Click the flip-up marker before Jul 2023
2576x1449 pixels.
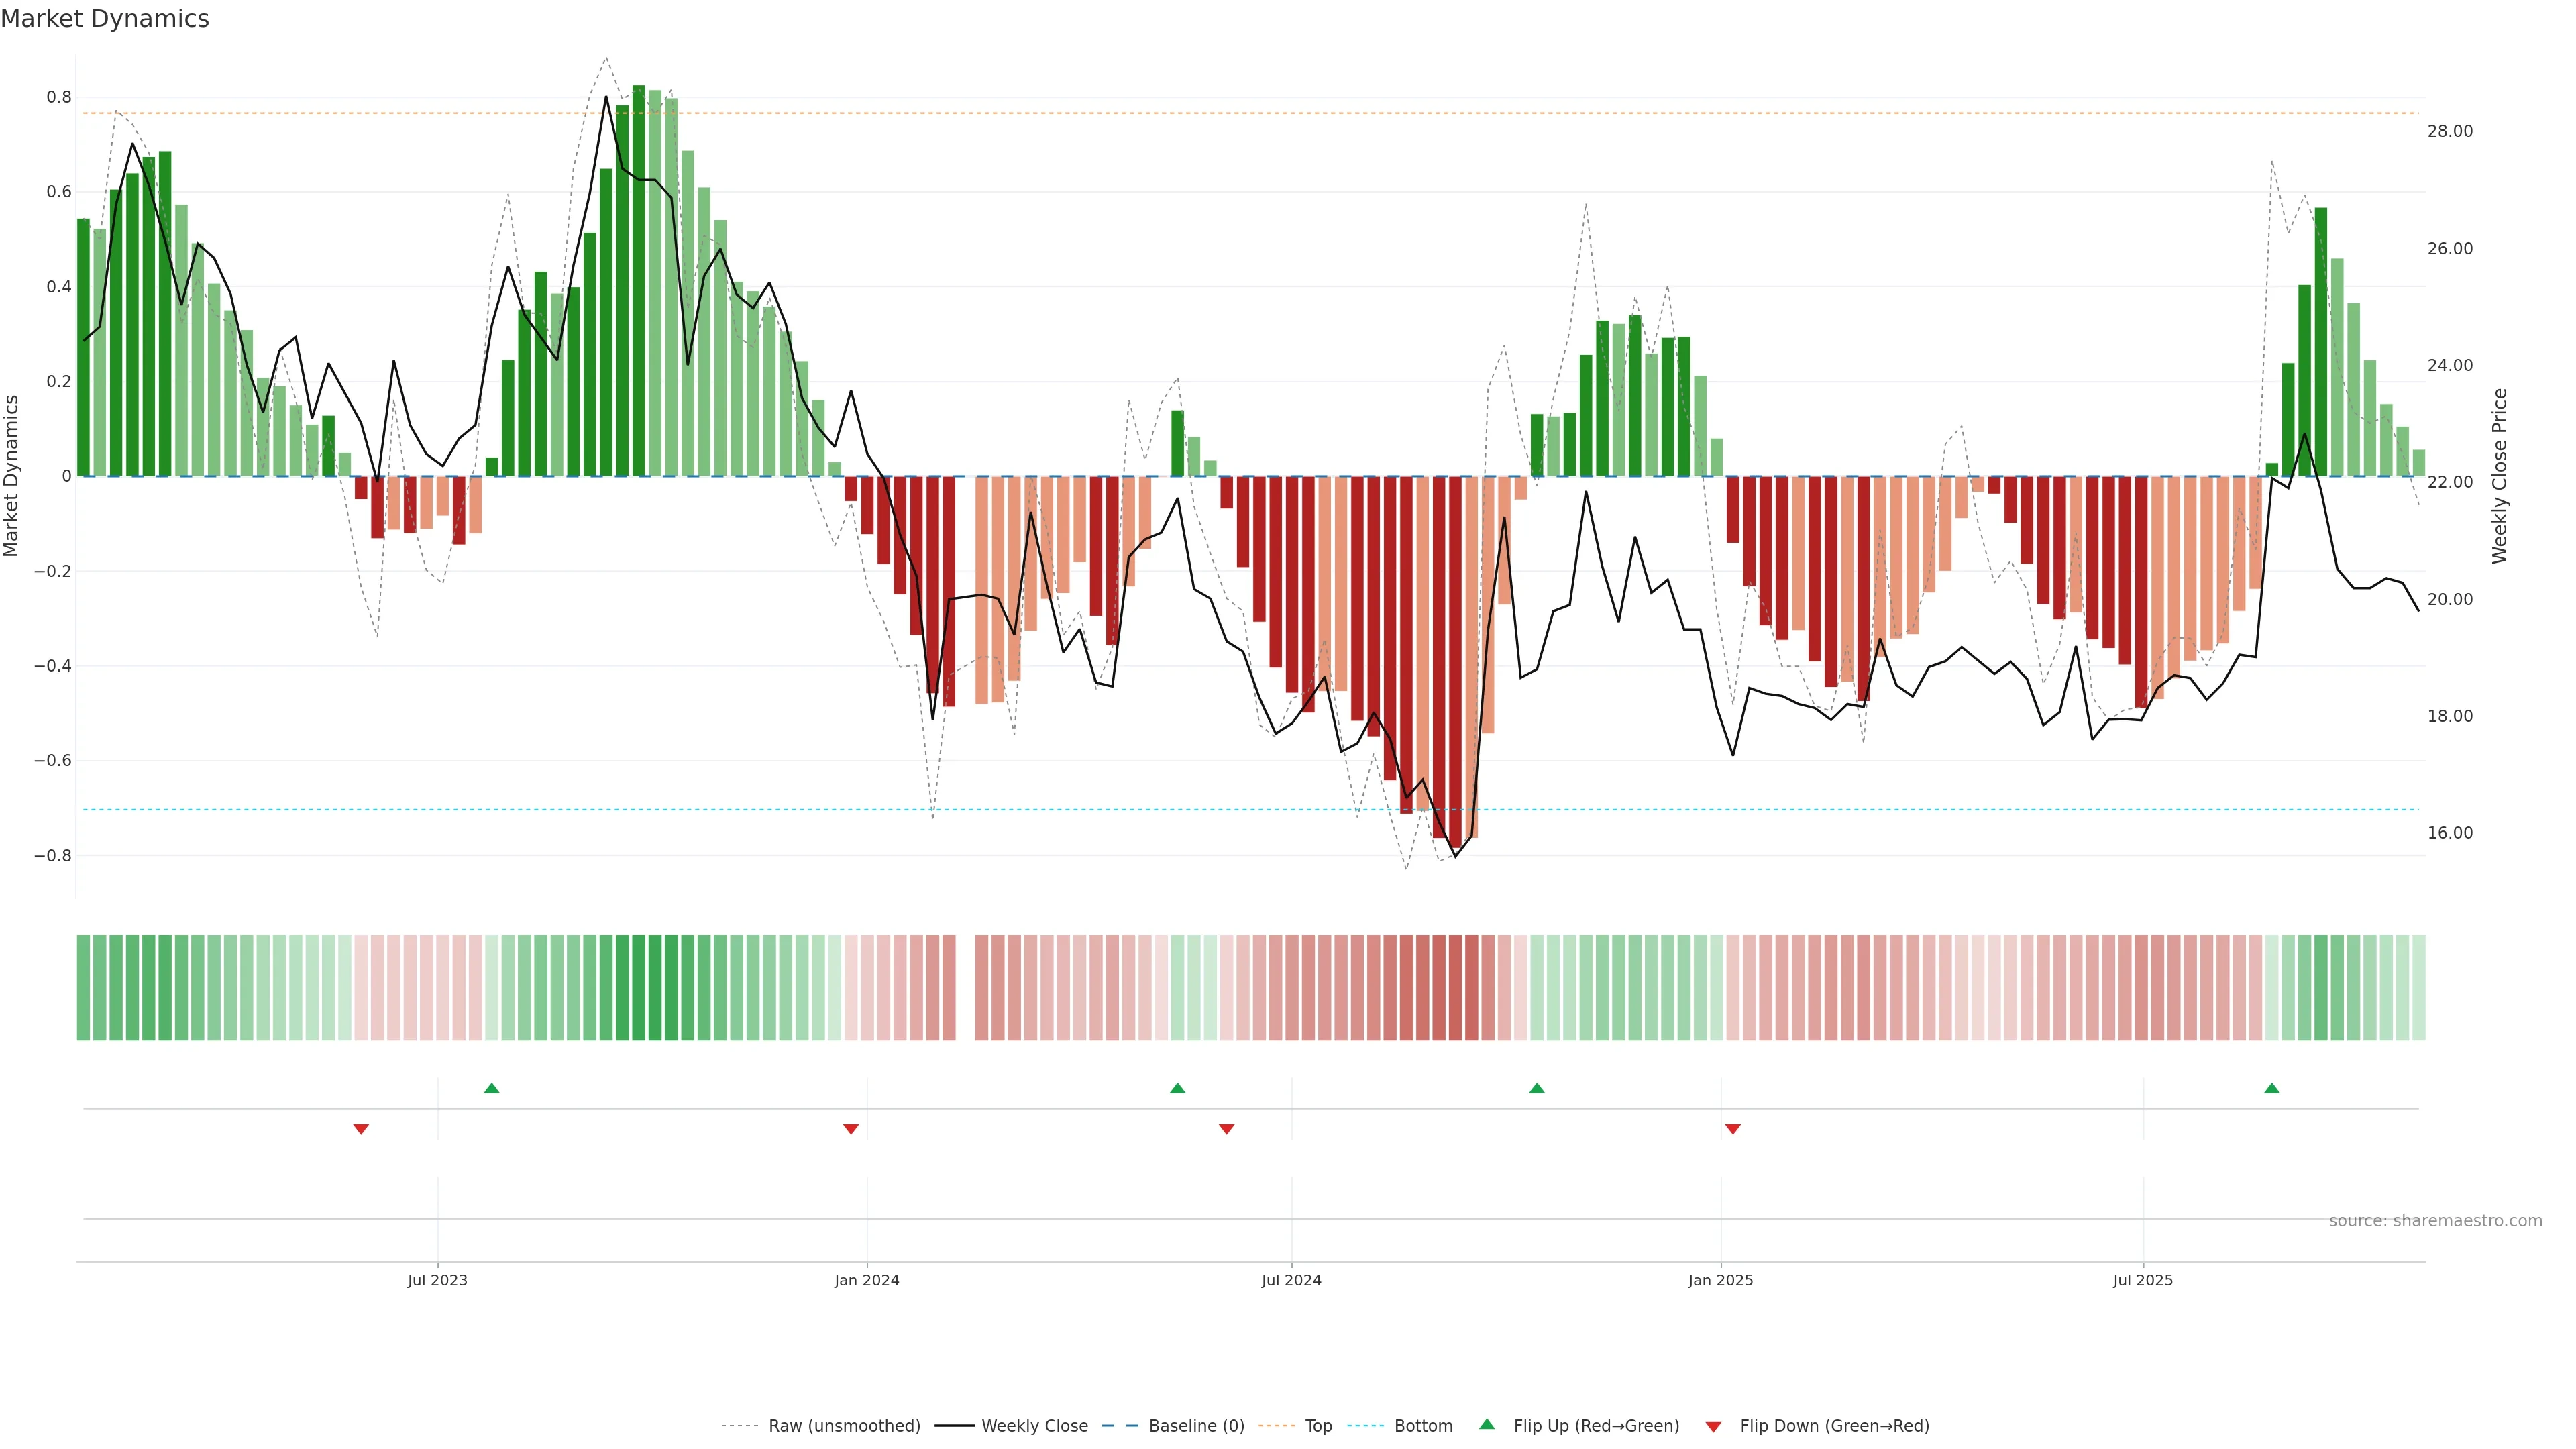click(491, 1088)
